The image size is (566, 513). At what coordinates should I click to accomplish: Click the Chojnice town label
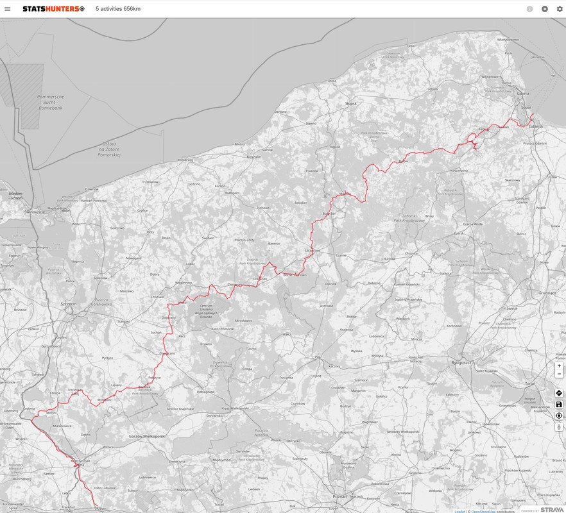[411, 253]
